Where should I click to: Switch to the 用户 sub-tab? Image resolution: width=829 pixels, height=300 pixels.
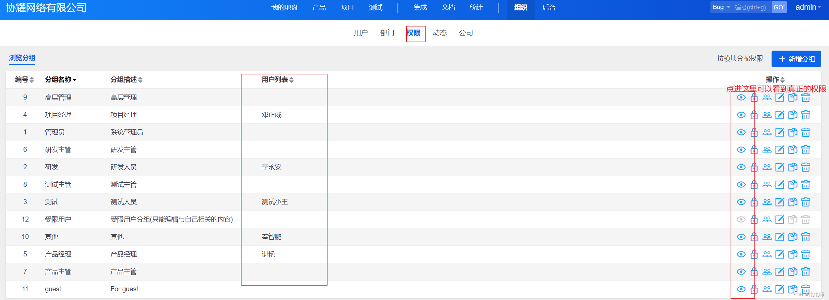361,33
